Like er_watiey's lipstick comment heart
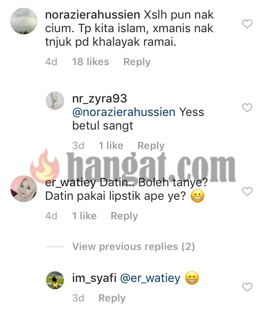This screenshot has width=271, height=323. [247, 192]
